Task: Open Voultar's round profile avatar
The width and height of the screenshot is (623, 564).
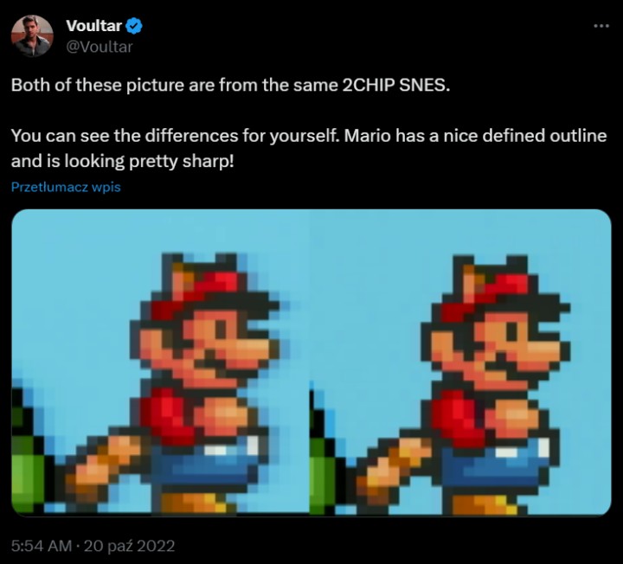Action: [32, 36]
